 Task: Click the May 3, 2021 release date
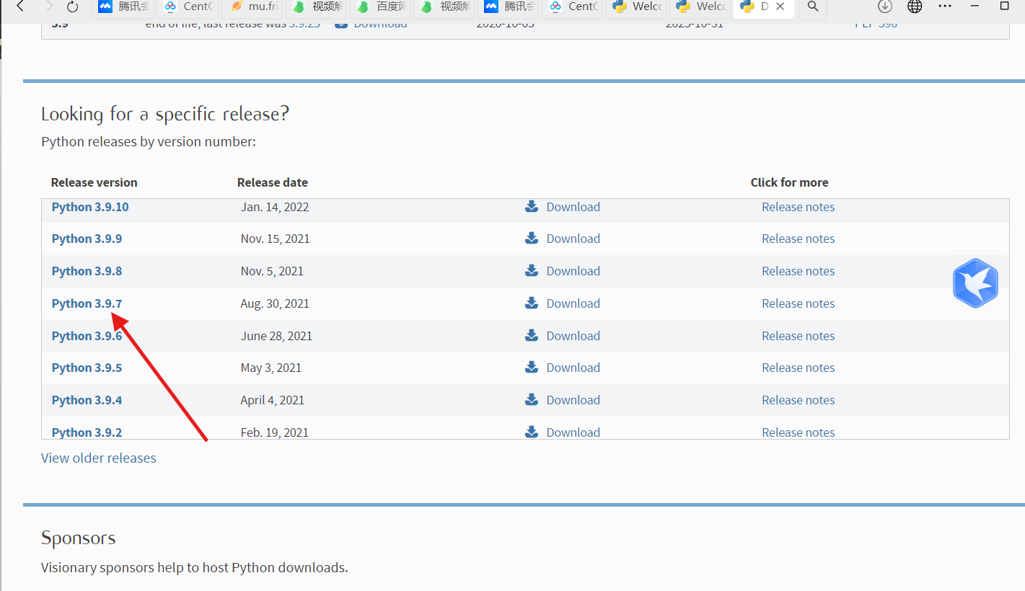click(271, 368)
